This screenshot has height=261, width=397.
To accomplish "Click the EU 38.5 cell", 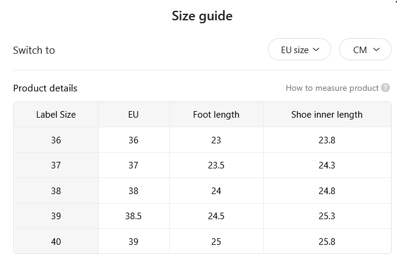I will tap(133, 216).
